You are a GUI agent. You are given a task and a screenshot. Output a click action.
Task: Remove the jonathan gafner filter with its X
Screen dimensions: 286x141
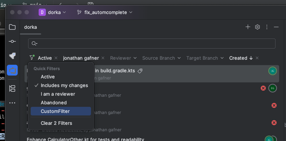[x=103, y=58]
